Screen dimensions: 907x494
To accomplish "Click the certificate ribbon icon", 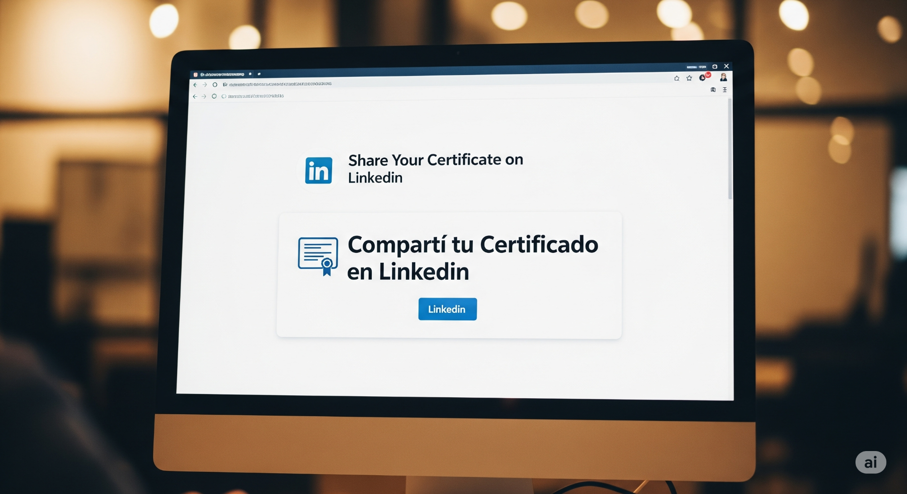I will (318, 257).
